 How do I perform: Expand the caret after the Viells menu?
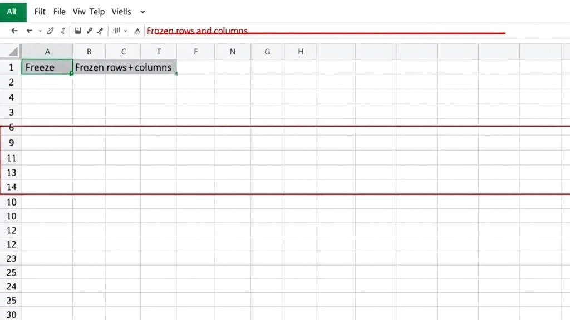coord(142,12)
